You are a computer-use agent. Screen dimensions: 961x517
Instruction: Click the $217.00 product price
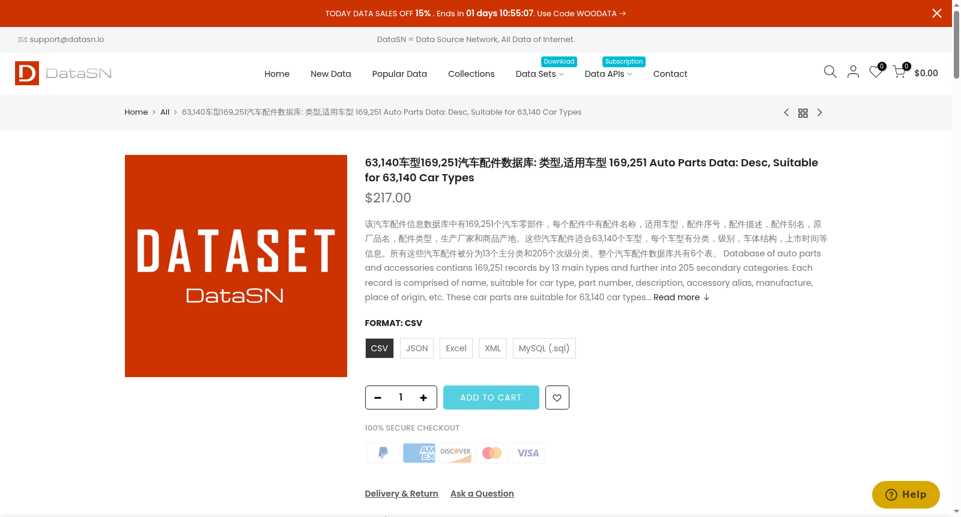[388, 198]
